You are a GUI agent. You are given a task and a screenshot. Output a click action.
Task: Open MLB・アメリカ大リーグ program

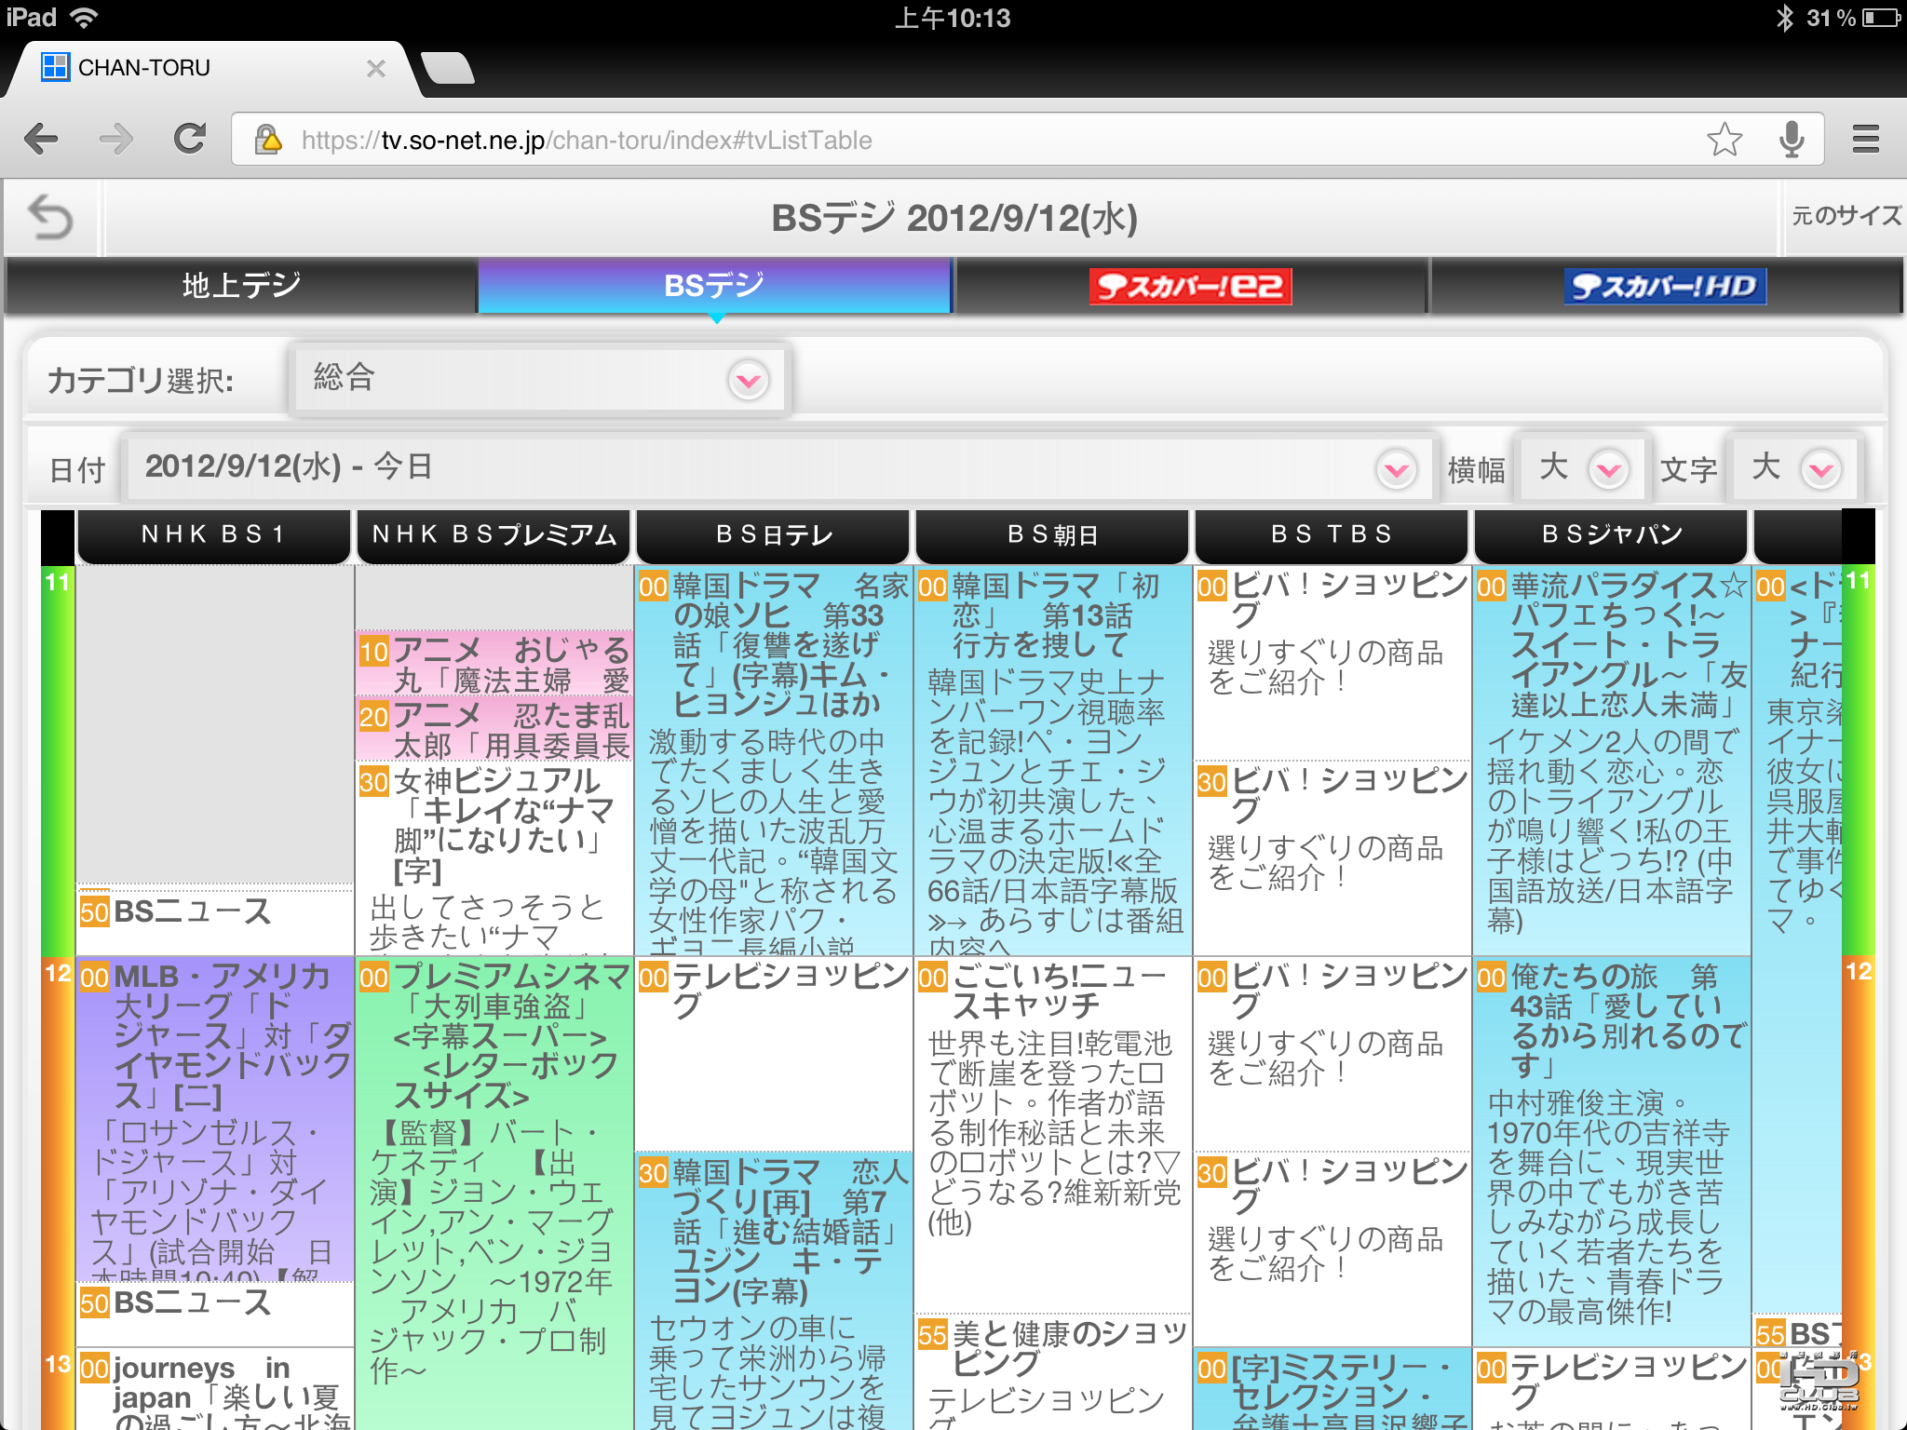pyautogui.click(x=215, y=1119)
